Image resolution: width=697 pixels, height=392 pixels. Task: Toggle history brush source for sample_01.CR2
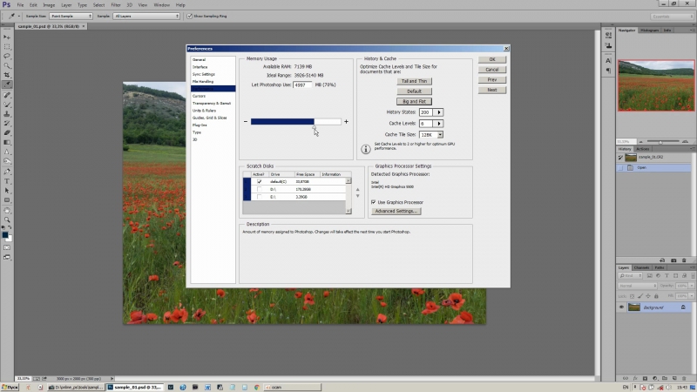tap(620, 158)
